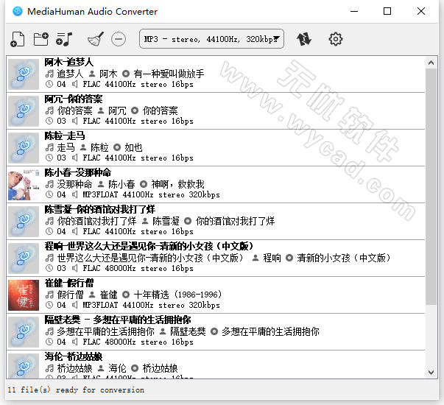Click the album disc icon beside 桥边姑娘
The height and width of the screenshot is (405, 444).
135,368
